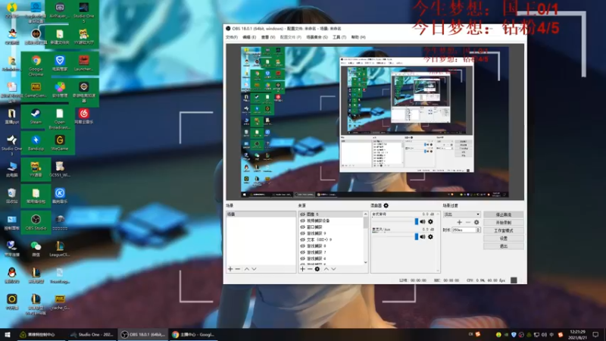Open the Google Chrome desktop shortcut

pyautogui.click(x=36, y=64)
